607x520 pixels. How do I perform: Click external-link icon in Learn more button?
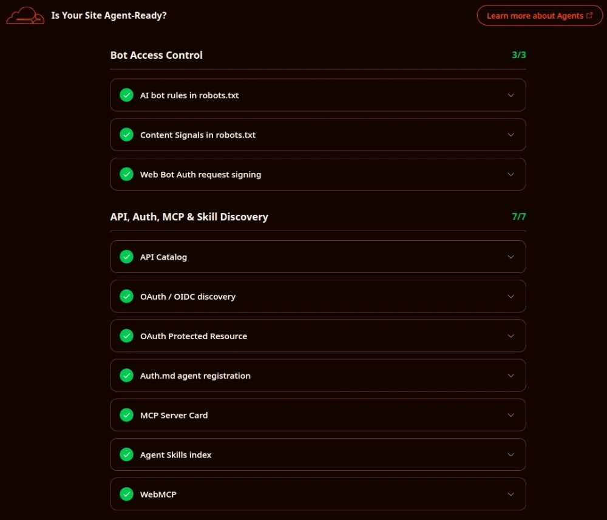pos(589,16)
